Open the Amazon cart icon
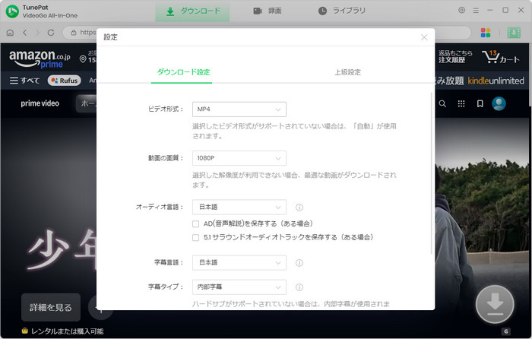This screenshot has width=532, height=339. click(x=500, y=57)
